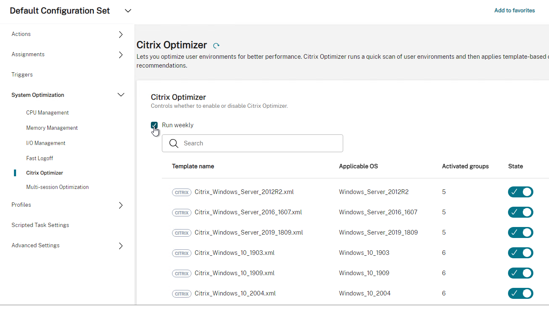Click the Citrix_Windows_Server_2019_1809.xml template name

[249, 232]
